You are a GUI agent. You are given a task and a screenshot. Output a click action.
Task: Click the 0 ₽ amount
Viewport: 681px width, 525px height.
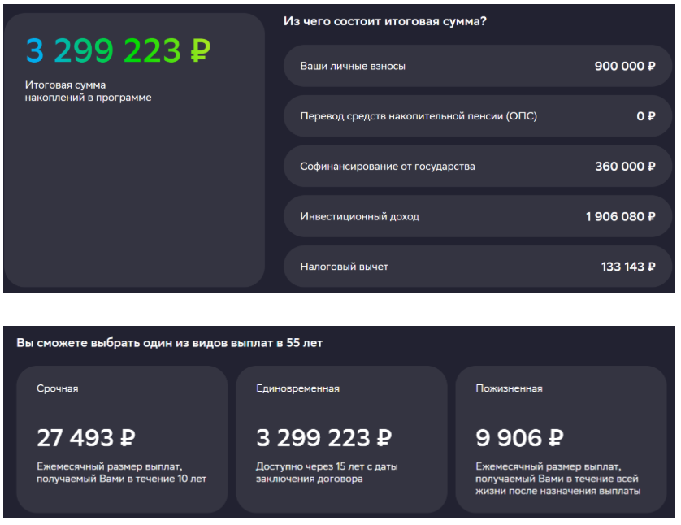(645, 116)
